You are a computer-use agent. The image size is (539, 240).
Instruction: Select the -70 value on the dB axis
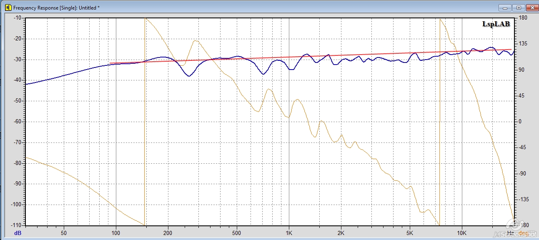coord(17,142)
